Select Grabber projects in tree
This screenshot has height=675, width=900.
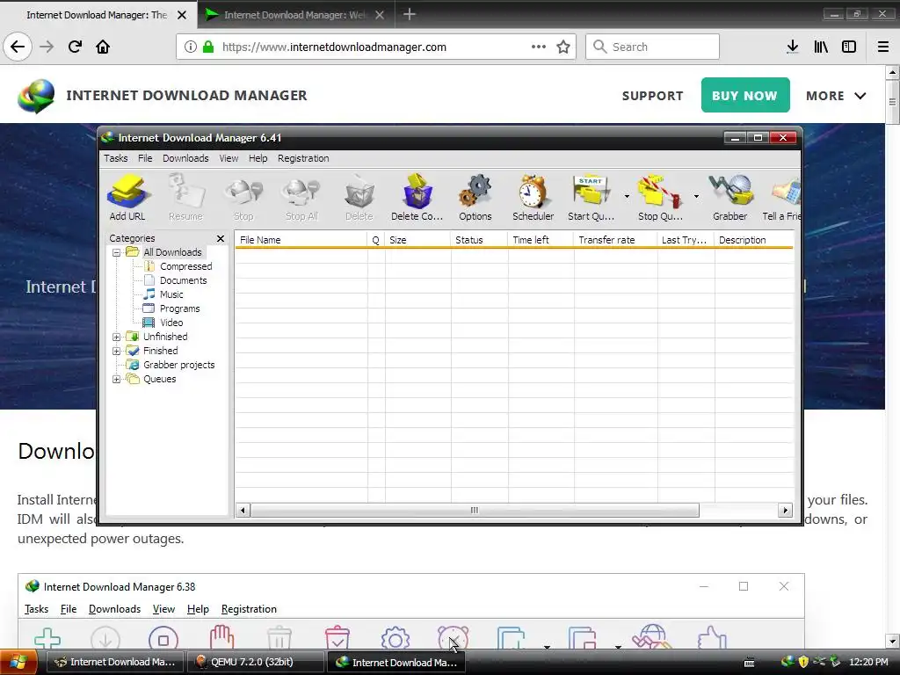click(x=178, y=365)
